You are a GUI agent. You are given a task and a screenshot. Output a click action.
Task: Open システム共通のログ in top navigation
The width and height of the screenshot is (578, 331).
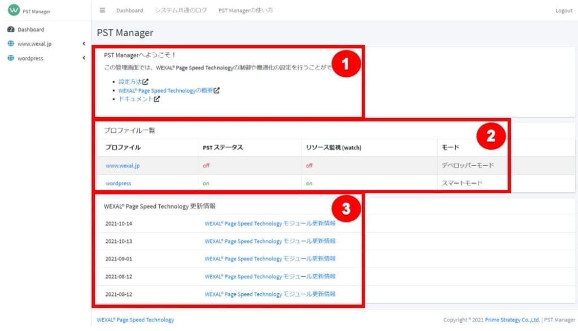tap(181, 10)
